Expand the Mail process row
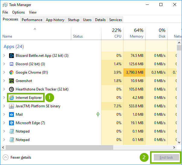This screenshot has height=165, width=182. click(4, 115)
